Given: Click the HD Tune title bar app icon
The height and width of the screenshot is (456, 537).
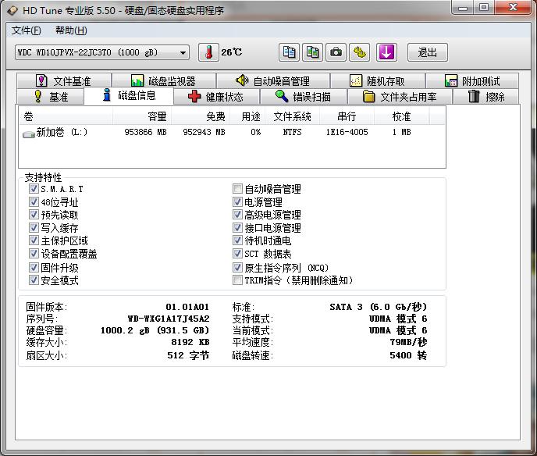Looking at the screenshot, I should [x=12, y=11].
